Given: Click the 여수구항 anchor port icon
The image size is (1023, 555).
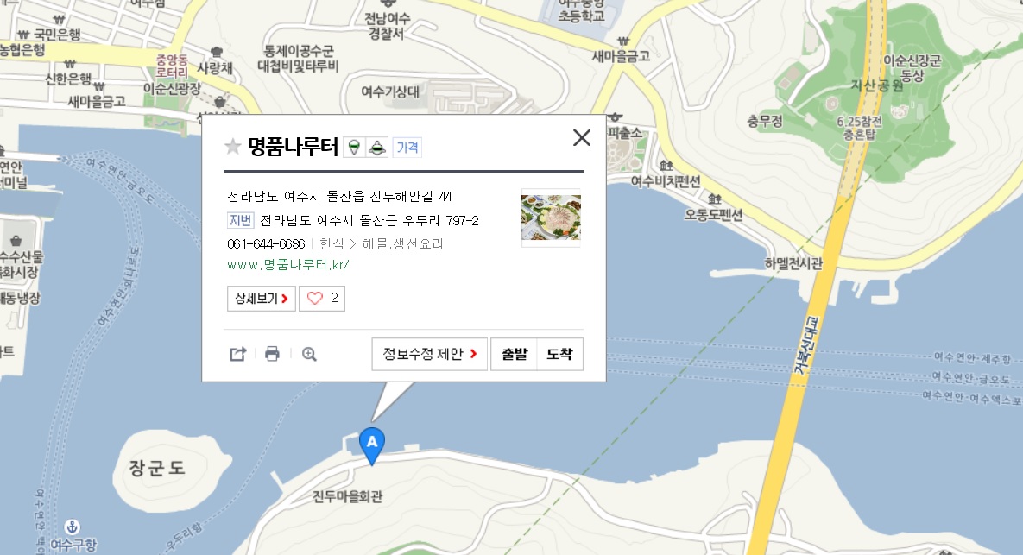Looking at the screenshot, I should (x=72, y=527).
